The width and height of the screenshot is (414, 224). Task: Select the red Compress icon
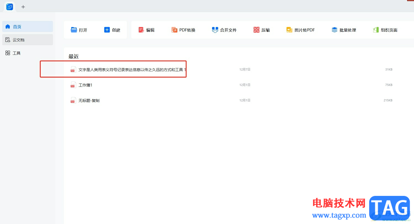click(x=257, y=30)
